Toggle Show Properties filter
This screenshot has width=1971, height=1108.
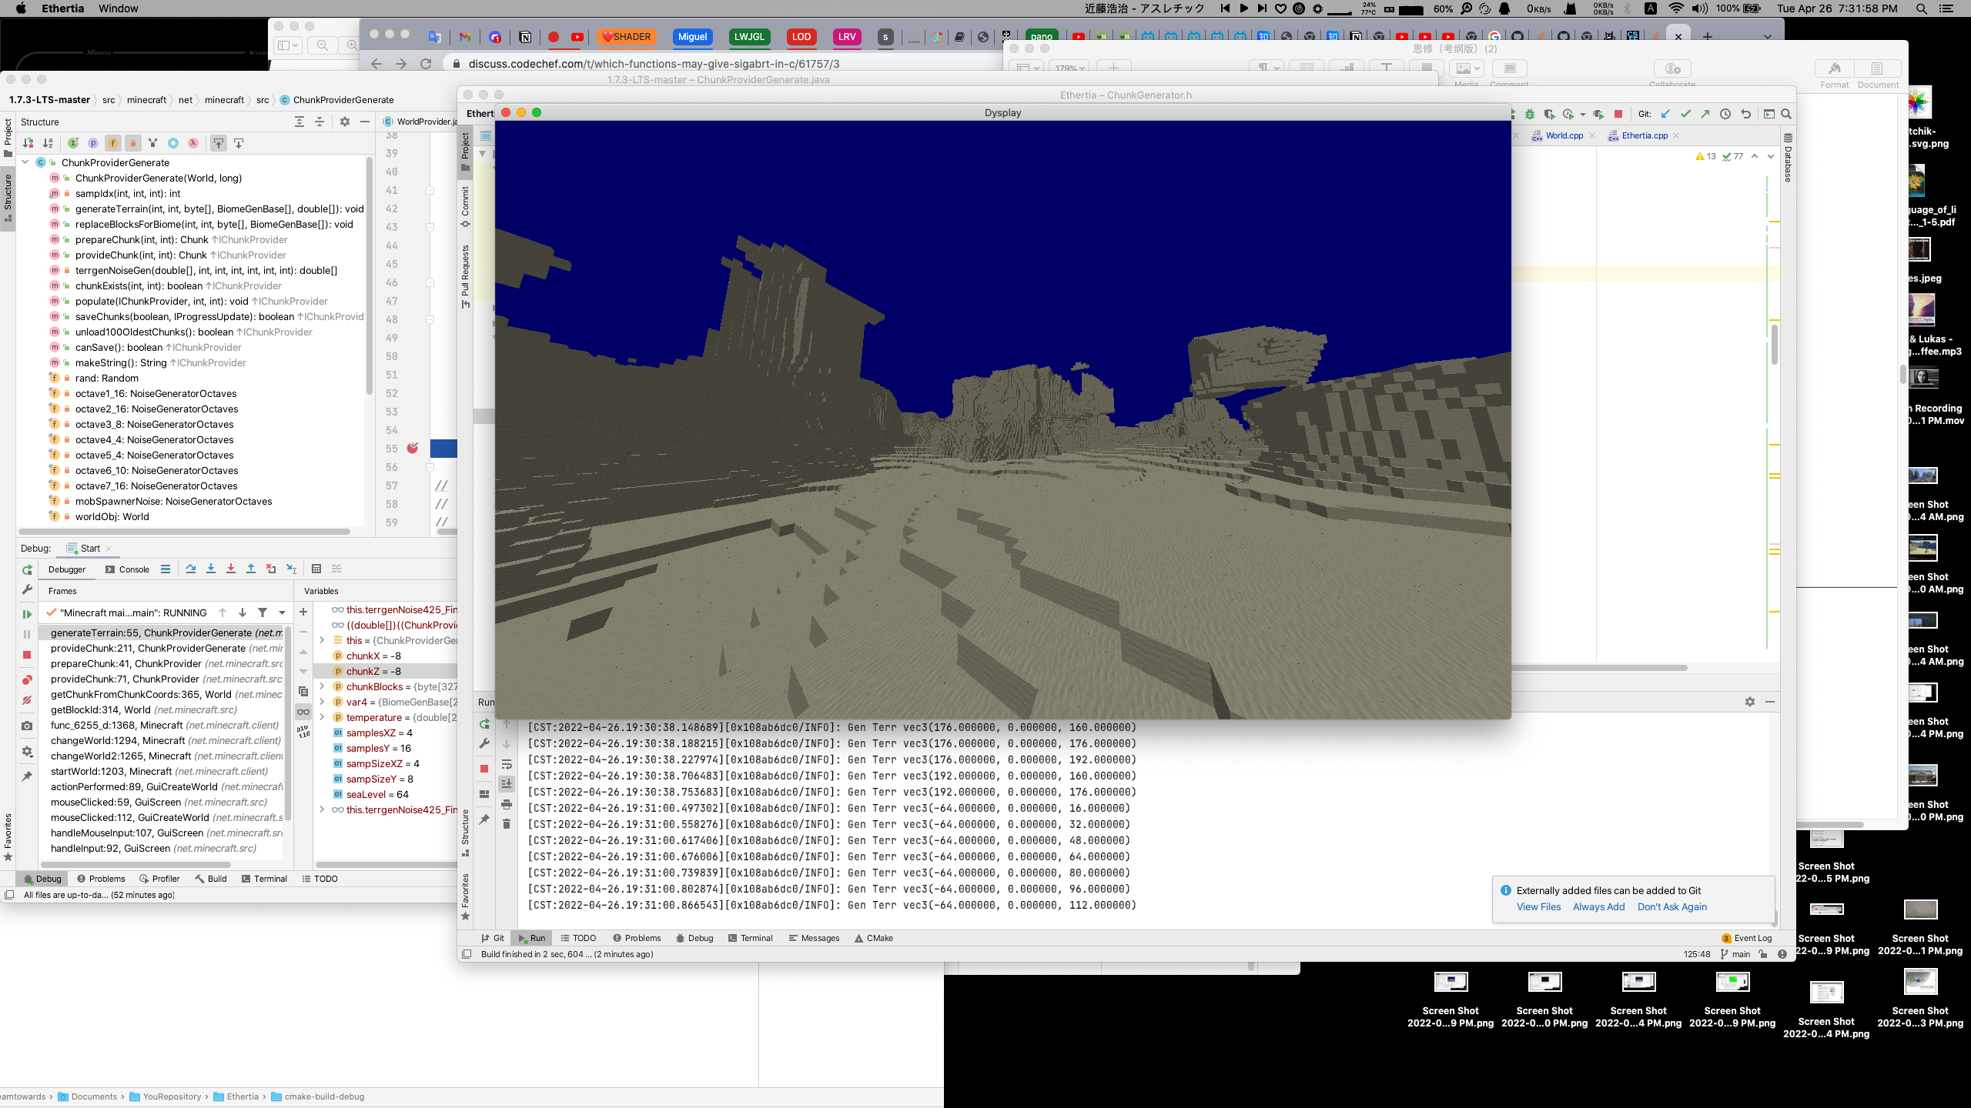pos(93,143)
